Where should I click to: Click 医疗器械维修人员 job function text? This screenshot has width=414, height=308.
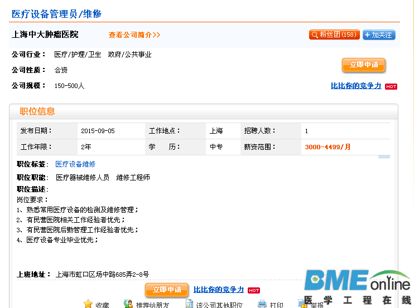(83, 178)
